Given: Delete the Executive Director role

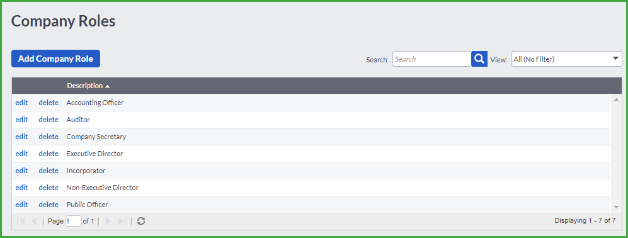Looking at the screenshot, I should 49,154.
